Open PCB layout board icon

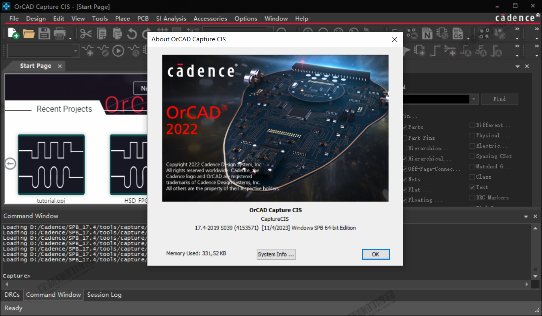(484, 33)
